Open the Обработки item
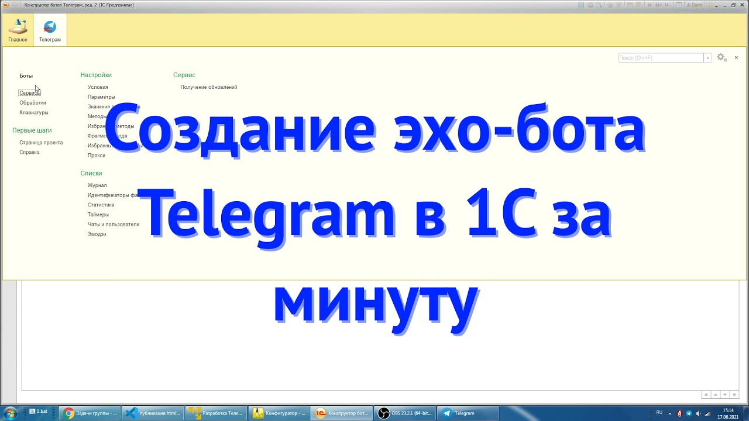The width and height of the screenshot is (749, 421). (33, 103)
